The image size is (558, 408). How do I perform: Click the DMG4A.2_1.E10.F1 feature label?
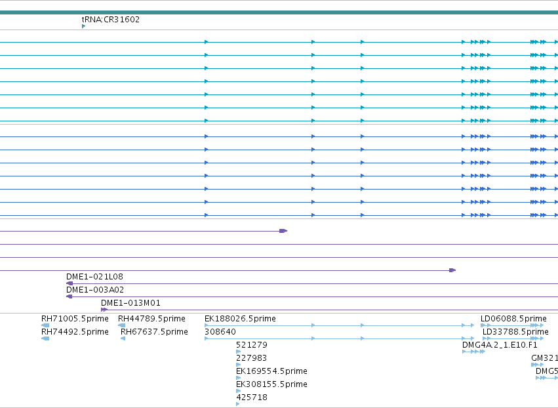[500, 345]
